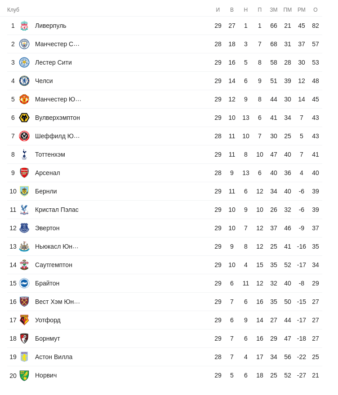Open the Вулверхэмптон team page

coord(58,118)
